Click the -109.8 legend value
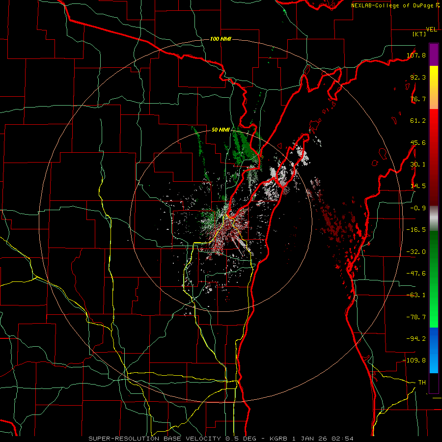 [x=414, y=360]
